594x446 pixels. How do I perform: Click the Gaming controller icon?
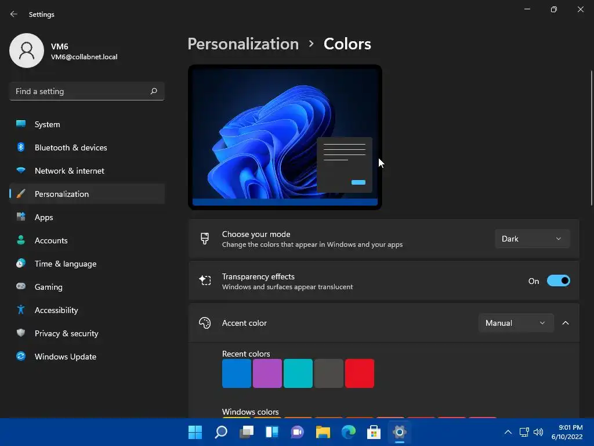click(x=21, y=286)
